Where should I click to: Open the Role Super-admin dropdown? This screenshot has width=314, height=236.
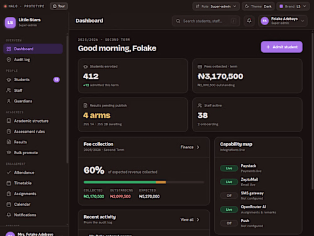click(x=216, y=6)
